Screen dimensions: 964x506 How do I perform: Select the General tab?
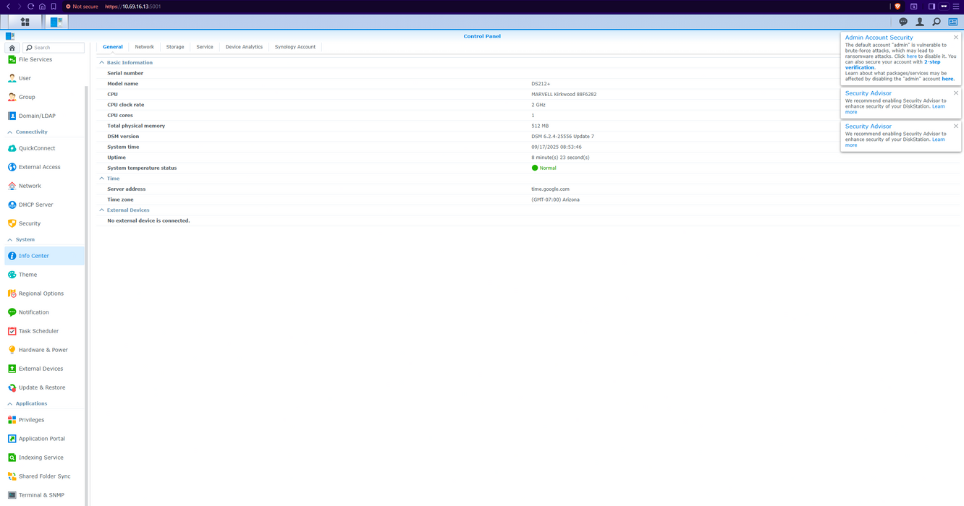click(113, 47)
